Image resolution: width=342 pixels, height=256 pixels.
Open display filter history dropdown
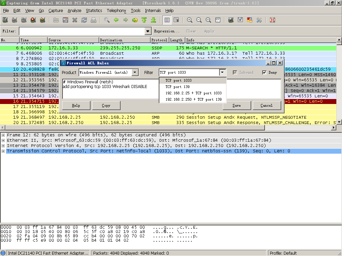click(x=148, y=31)
